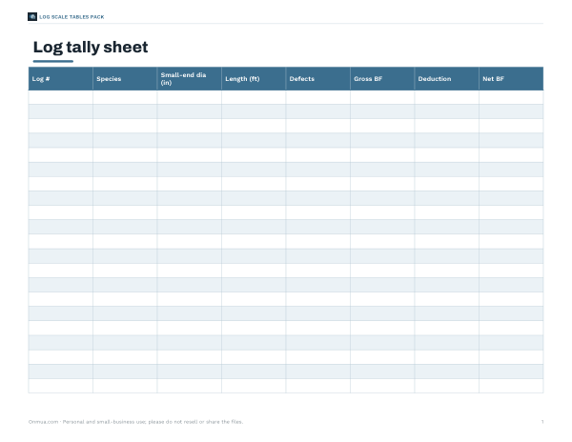Select the Log # column header
This screenshot has width=572, height=442.
coord(61,79)
